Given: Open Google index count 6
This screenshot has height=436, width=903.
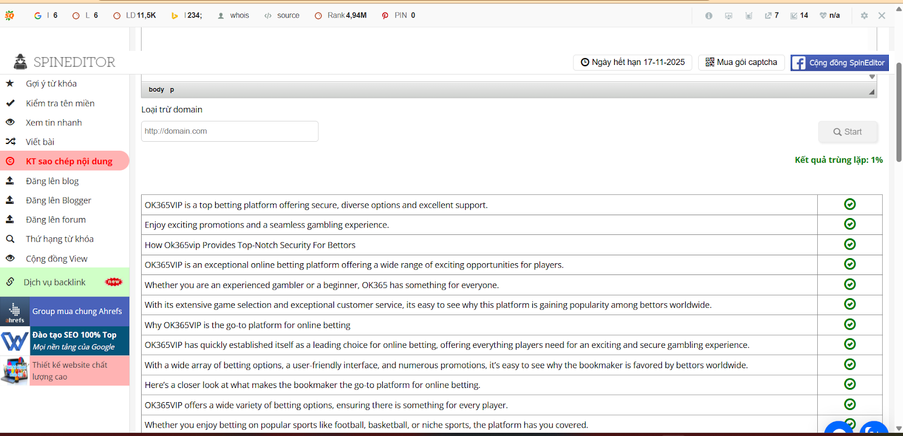Looking at the screenshot, I should point(46,15).
